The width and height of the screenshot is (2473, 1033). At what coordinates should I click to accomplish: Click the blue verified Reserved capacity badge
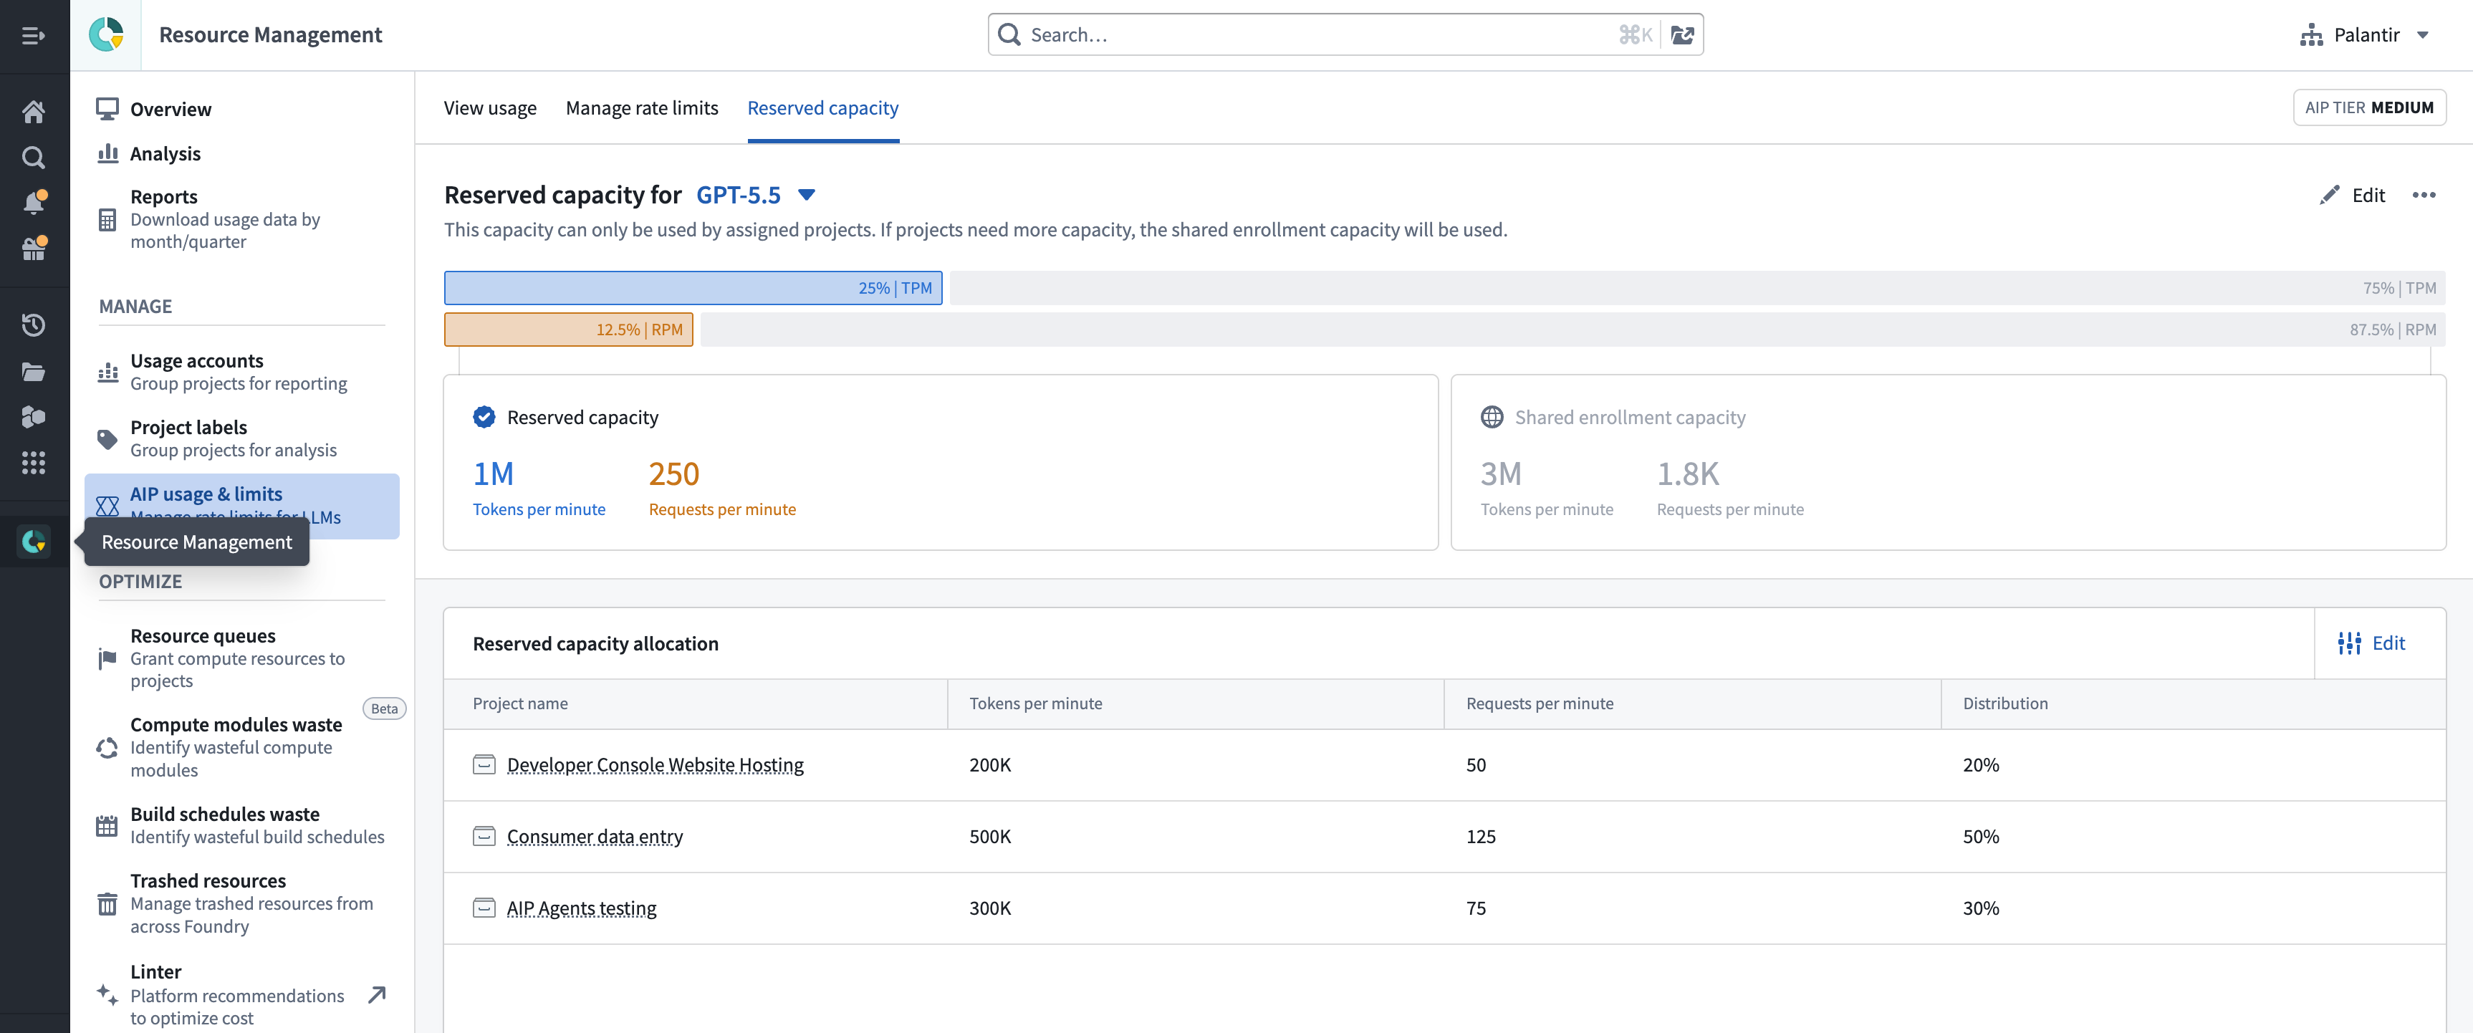484,417
